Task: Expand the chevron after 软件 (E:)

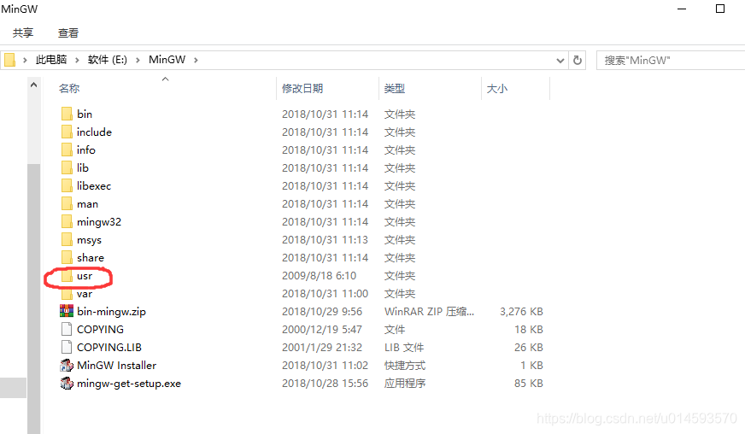Action: (138, 60)
